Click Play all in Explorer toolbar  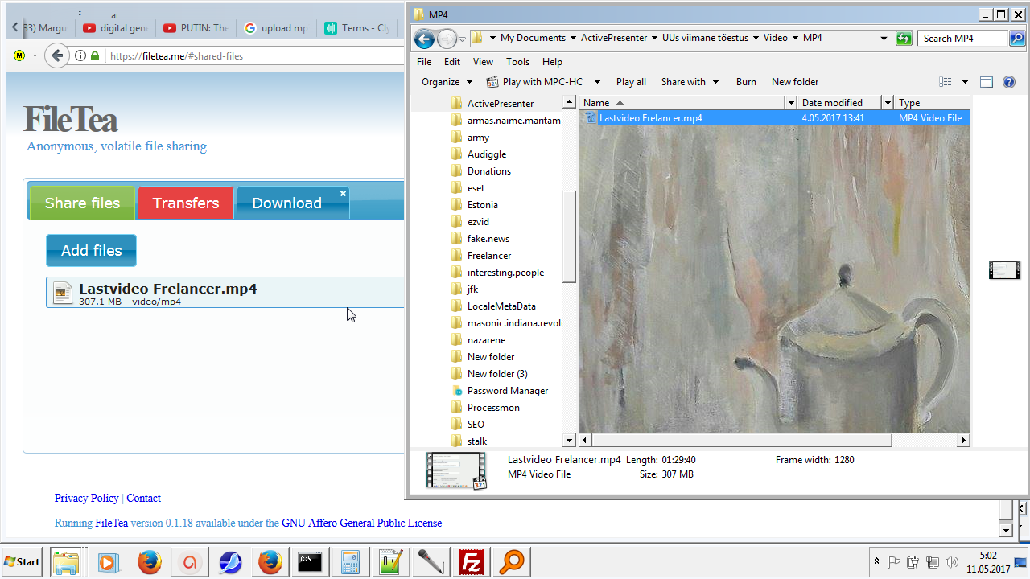[631, 82]
